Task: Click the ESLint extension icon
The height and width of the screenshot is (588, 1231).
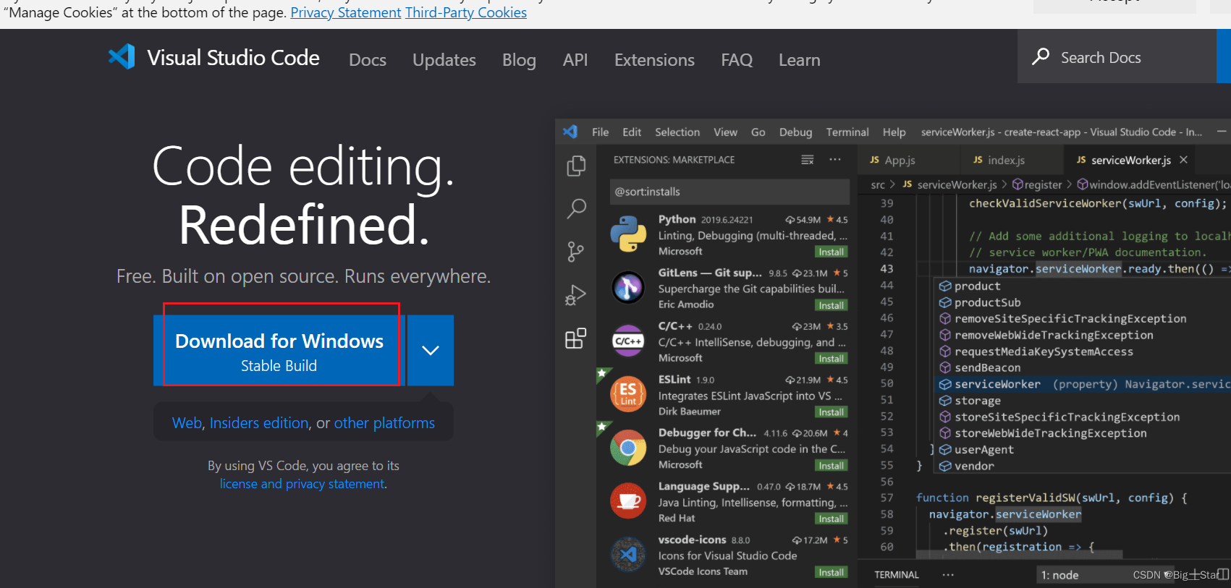Action: pos(628,394)
